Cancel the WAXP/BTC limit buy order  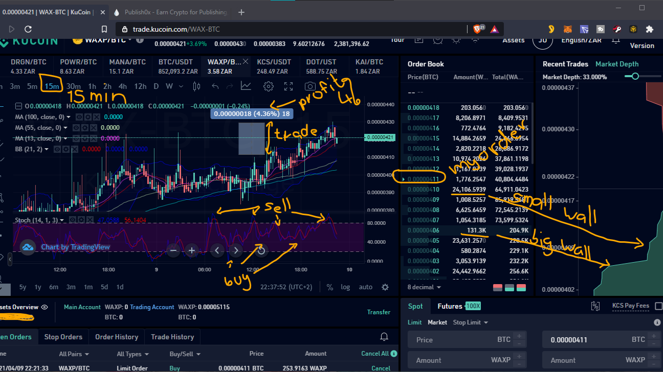coord(381,368)
